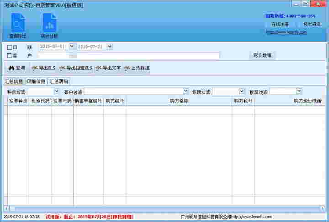Click the 类别代码 column header

pyautogui.click(x=40, y=101)
